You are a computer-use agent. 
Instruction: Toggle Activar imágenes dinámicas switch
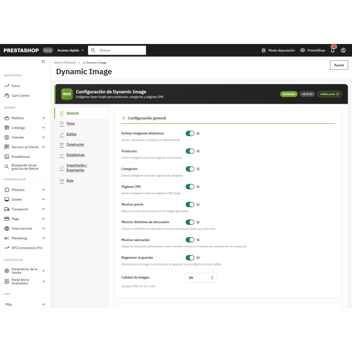[190, 133]
